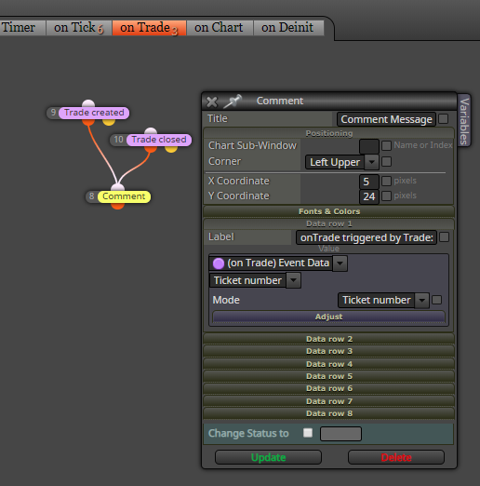The height and width of the screenshot is (486, 480).
Task: Click Comment block's orange output connector
Action: pos(118,206)
